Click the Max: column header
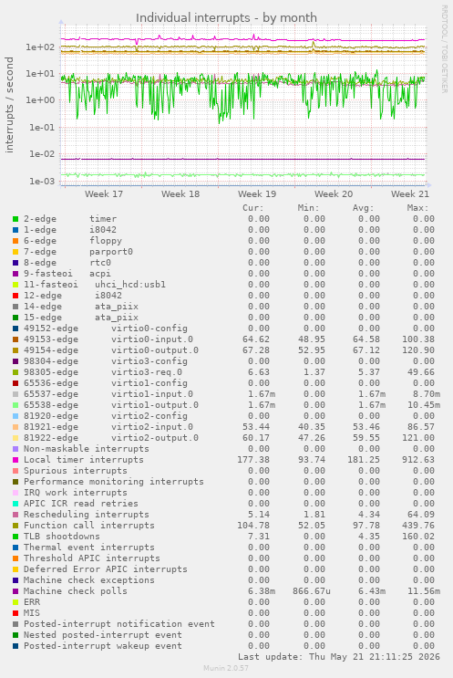Image resolution: width=453 pixels, height=678 pixels. [417, 208]
